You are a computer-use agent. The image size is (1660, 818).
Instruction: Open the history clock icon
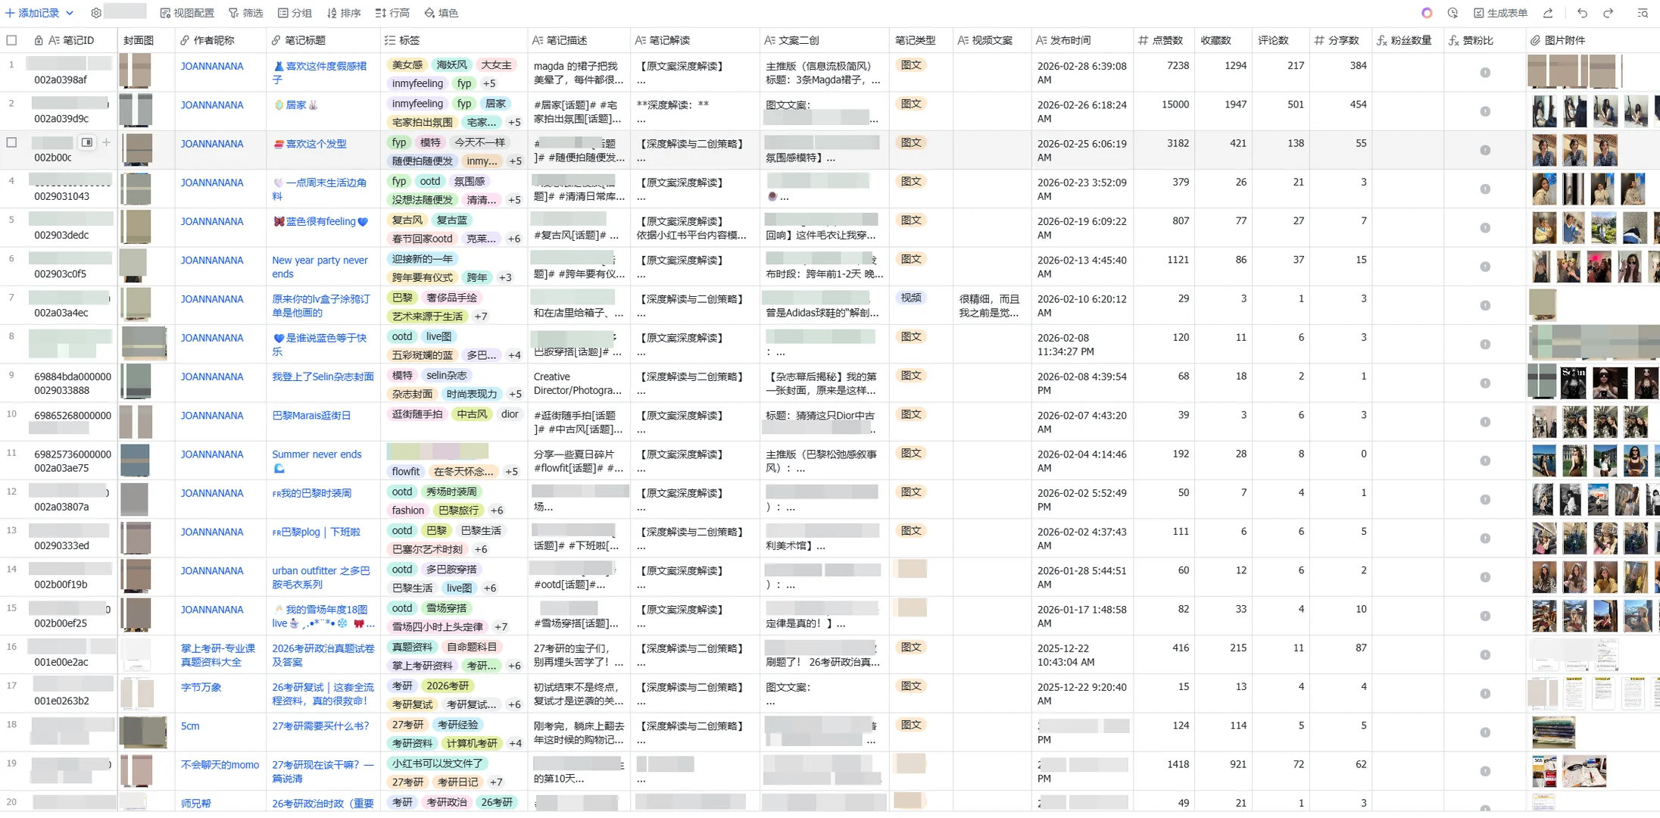[x=1452, y=13]
